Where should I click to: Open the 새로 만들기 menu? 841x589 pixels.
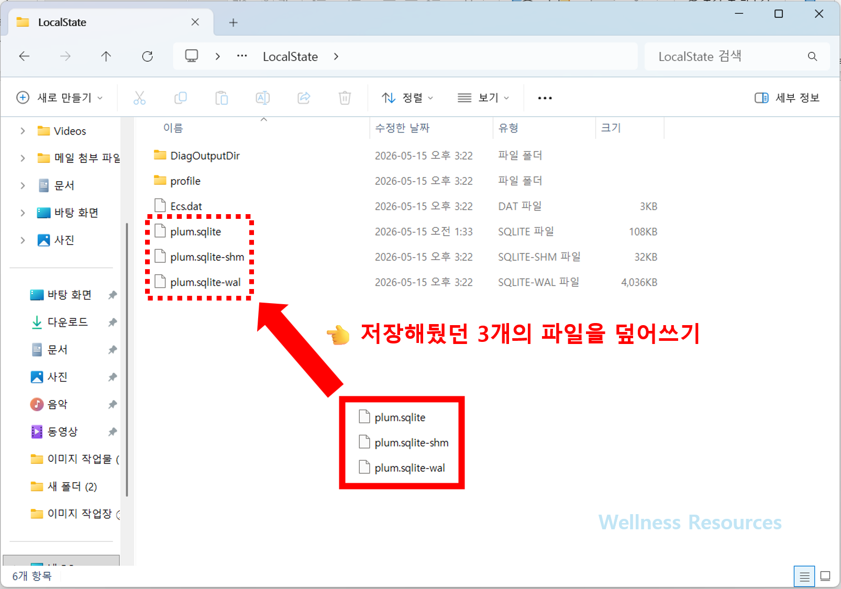(60, 98)
